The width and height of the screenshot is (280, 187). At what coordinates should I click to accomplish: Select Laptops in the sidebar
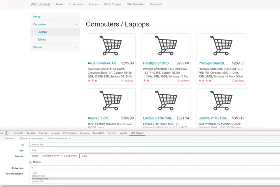click(x=42, y=32)
